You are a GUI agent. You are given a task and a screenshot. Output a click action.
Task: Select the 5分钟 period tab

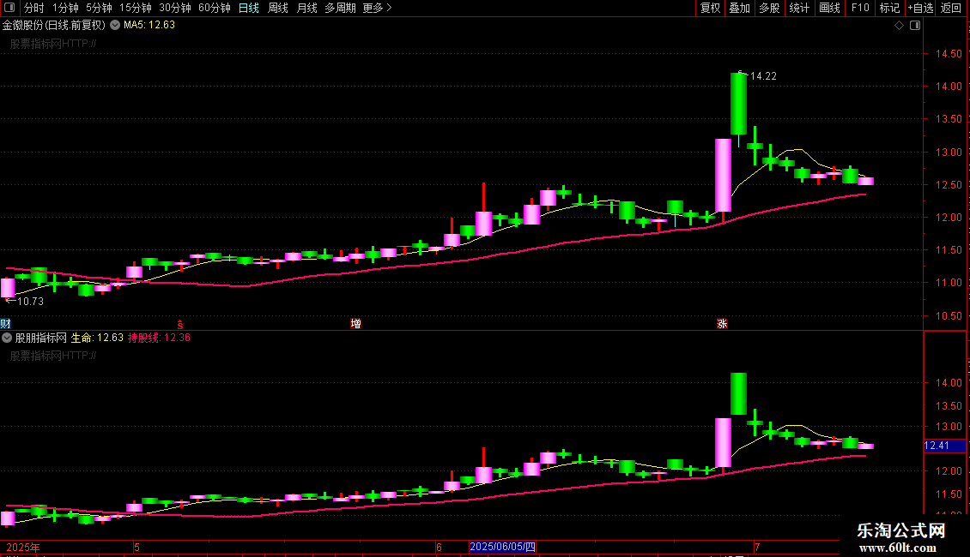(99, 8)
